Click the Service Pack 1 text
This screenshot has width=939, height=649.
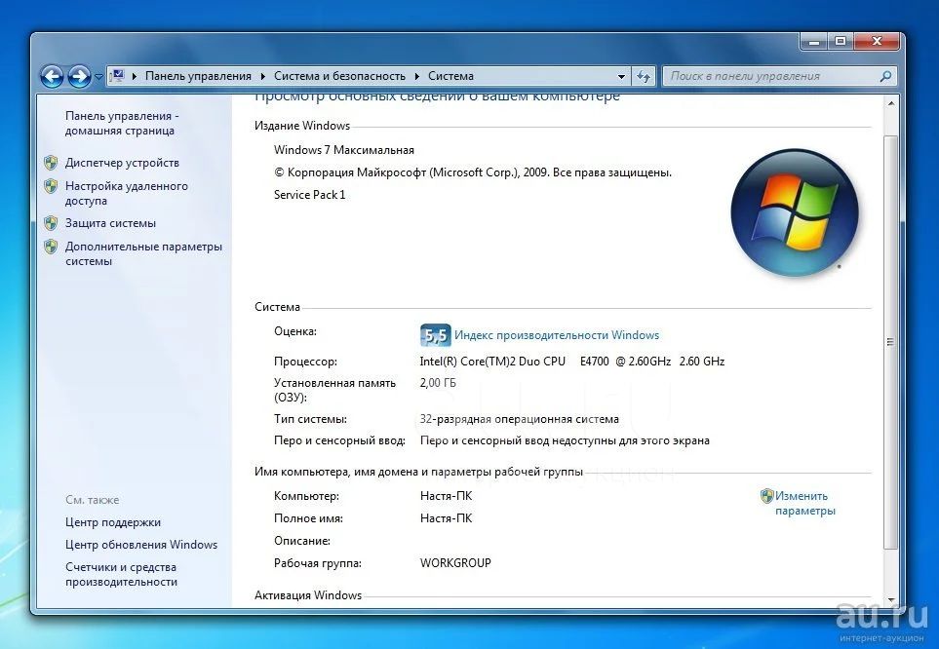310,195
